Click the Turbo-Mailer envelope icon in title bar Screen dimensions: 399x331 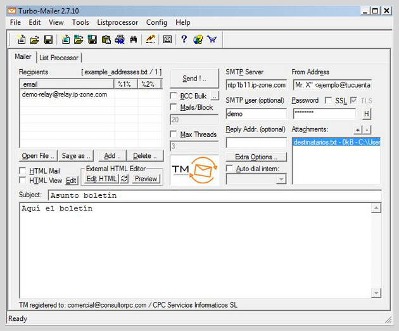[x=11, y=11]
